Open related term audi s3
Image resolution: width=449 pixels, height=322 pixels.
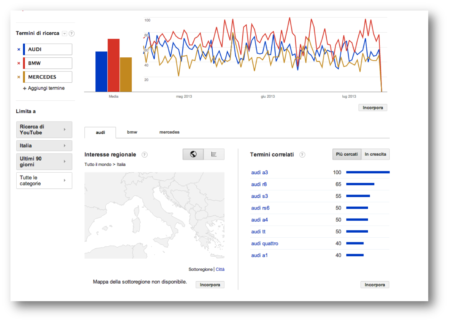pyautogui.click(x=259, y=196)
